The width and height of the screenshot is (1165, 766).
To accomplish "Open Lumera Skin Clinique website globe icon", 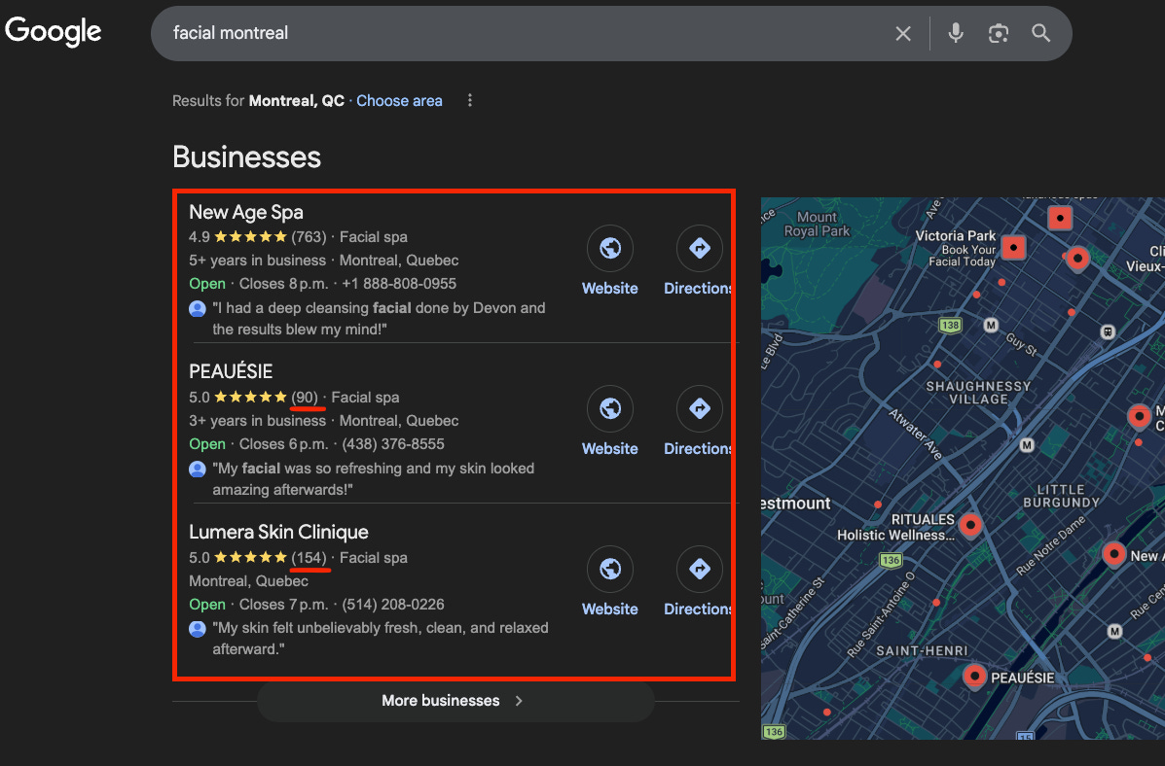I will pyautogui.click(x=610, y=569).
